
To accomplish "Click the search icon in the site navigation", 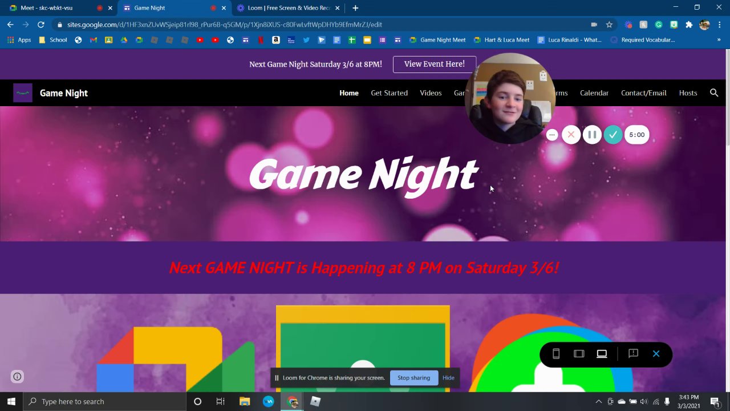I will tap(714, 92).
